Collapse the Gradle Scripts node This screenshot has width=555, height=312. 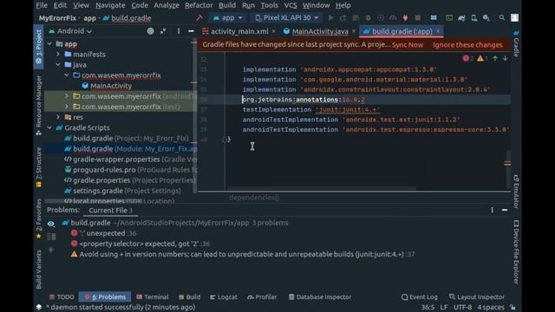[x=49, y=127]
